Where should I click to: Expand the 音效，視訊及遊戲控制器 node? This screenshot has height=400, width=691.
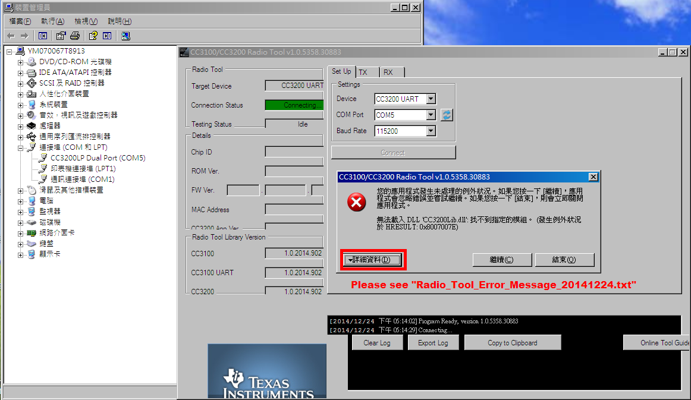click(x=20, y=115)
